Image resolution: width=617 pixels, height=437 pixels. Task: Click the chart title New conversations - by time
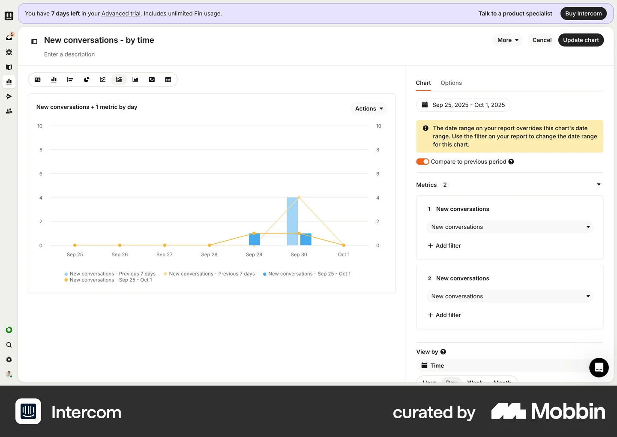pos(99,40)
